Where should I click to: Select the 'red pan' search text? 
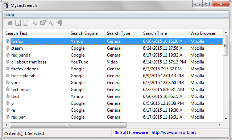coord(18,117)
